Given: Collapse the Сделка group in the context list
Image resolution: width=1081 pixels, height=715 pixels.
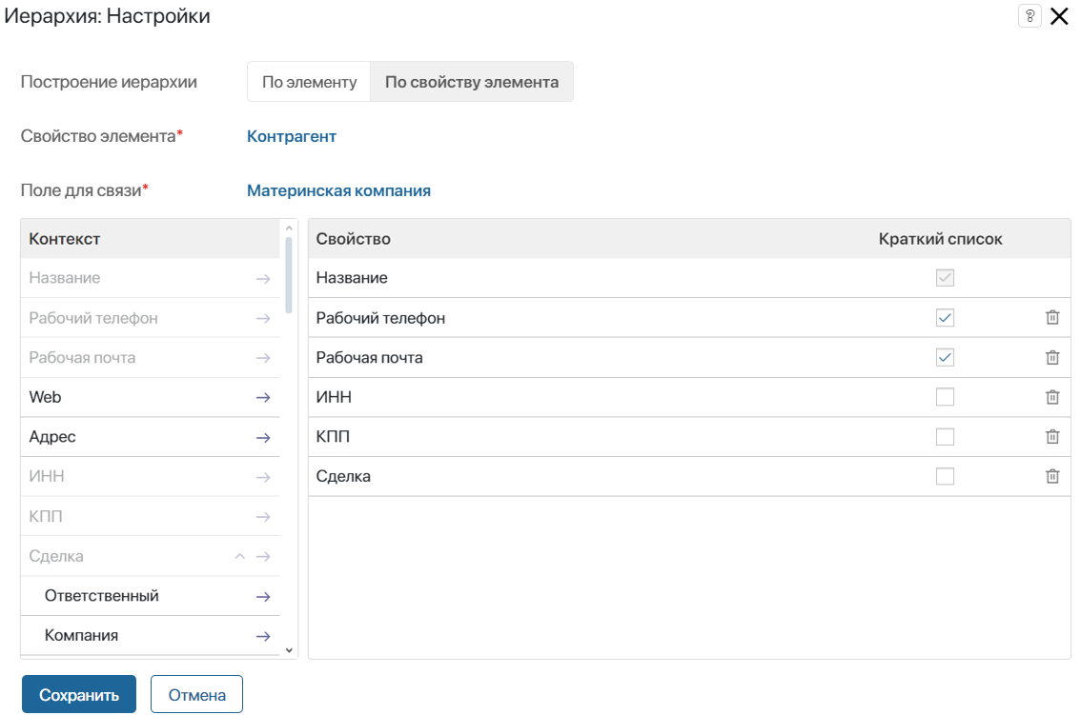Looking at the screenshot, I should [240, 556].
